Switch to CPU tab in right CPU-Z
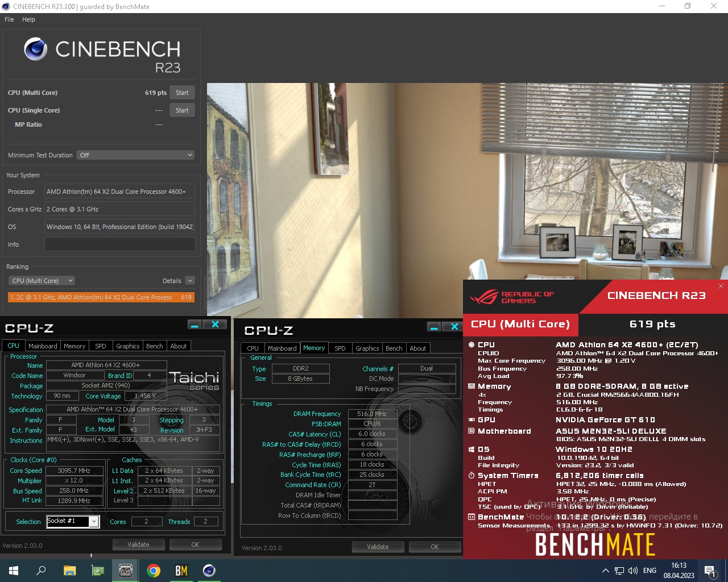This screenshot has height=582, width=728. [x=253, y=348]
